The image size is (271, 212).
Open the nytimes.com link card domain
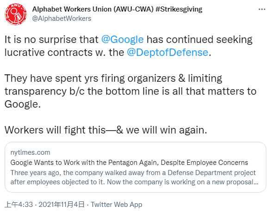30,152
